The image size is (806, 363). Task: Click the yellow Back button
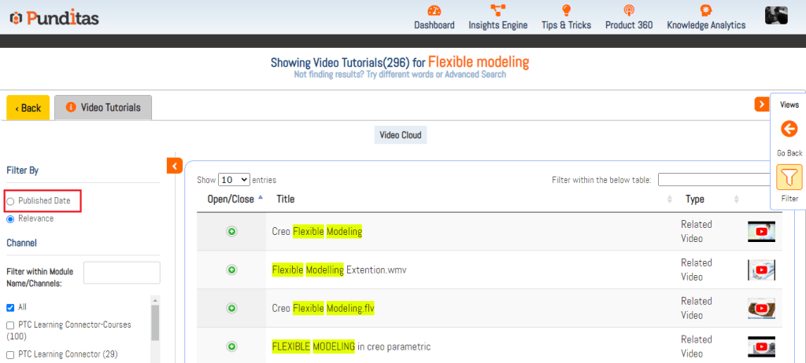28,108
